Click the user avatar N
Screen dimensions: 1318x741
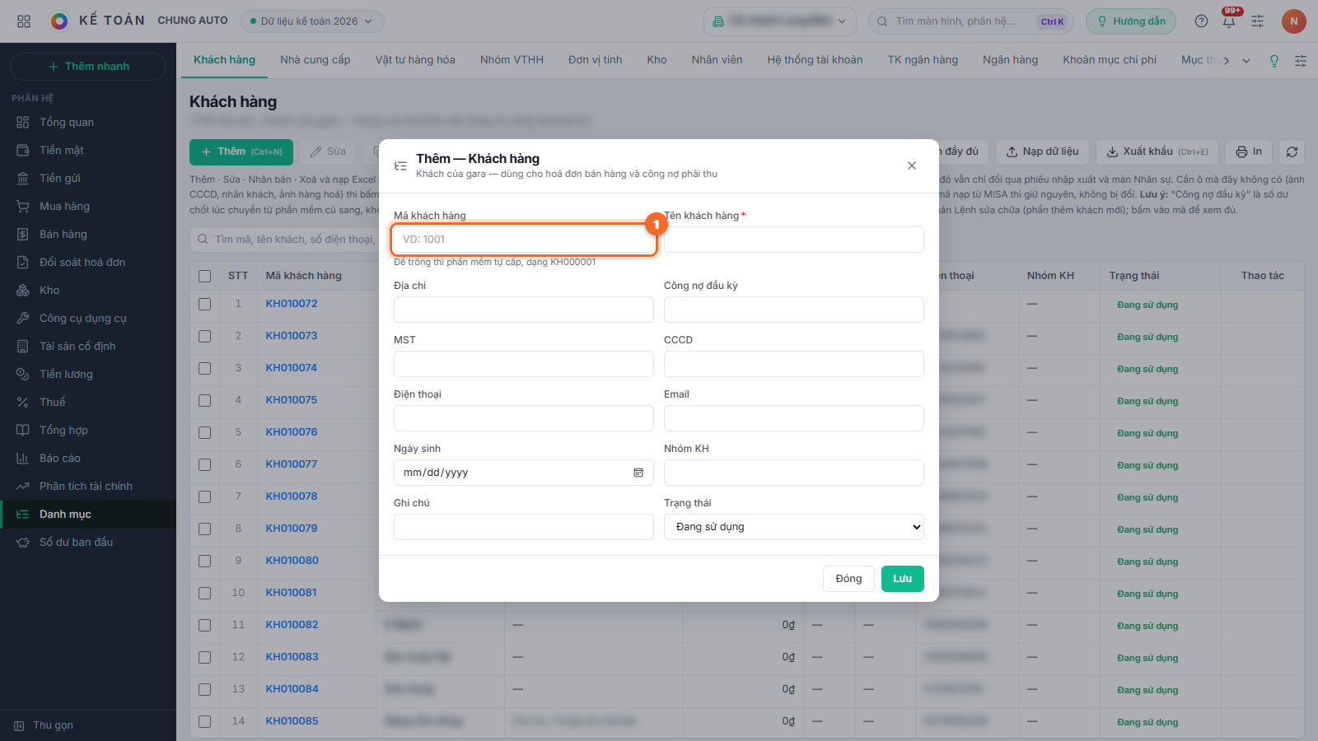1293,21
